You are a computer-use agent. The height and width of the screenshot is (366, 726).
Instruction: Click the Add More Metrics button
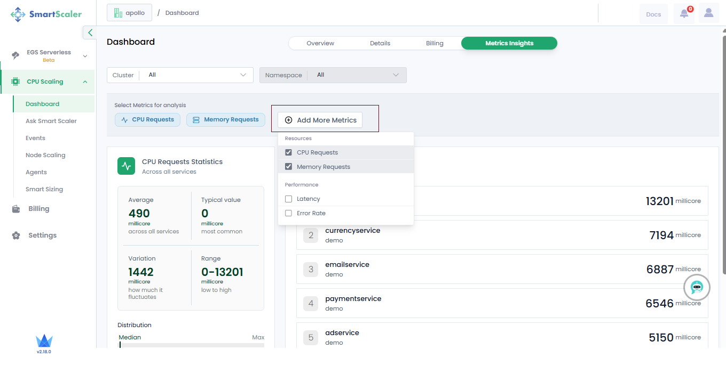coord(320,120)
